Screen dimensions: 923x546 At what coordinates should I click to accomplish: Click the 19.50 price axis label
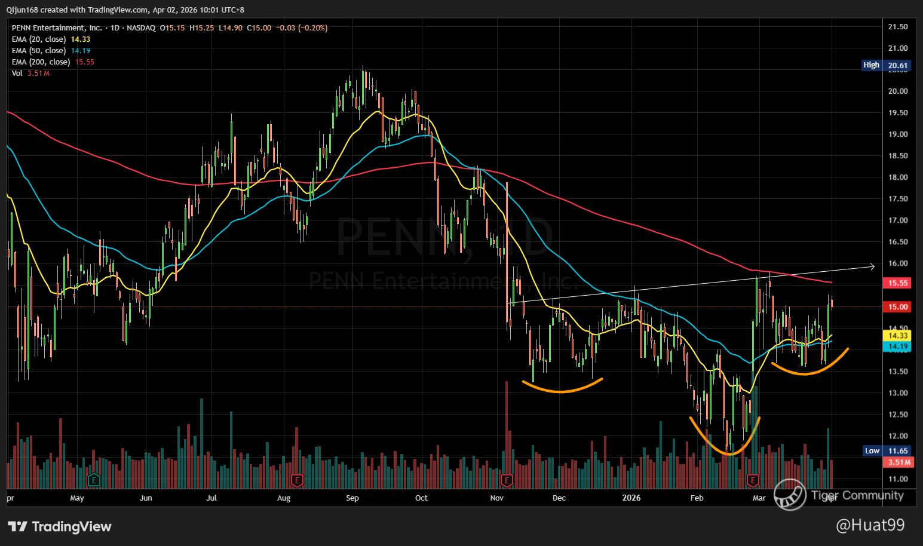pyautogui.click(x=898, y=113)
